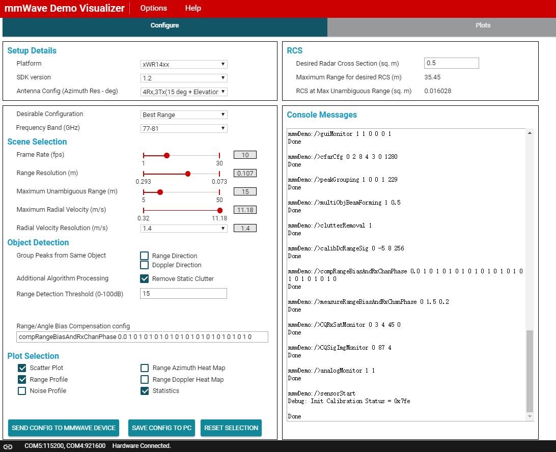Click the Frame Rate slider handle

click(x=166, y=155)
